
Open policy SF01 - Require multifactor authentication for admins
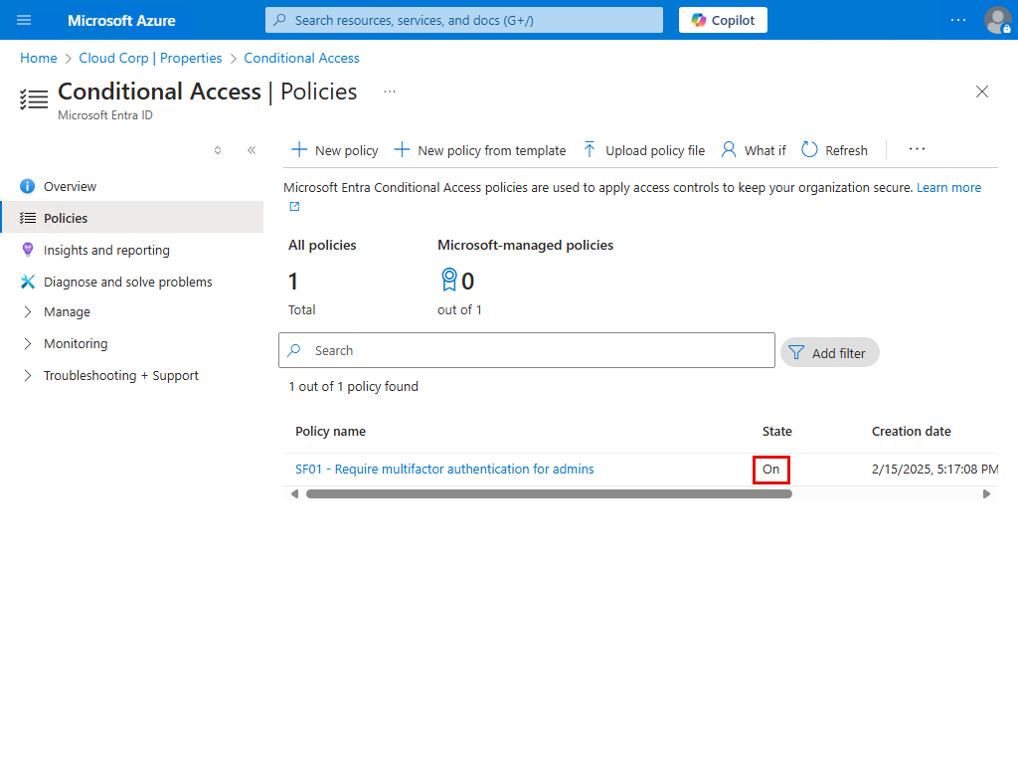click(x=444, y=470)
